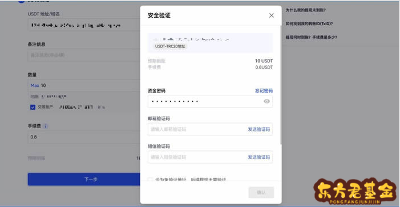Focus the 资金密码 password field
The height and width of the screenshot is (207, 400).
click(x=210, y=101)
